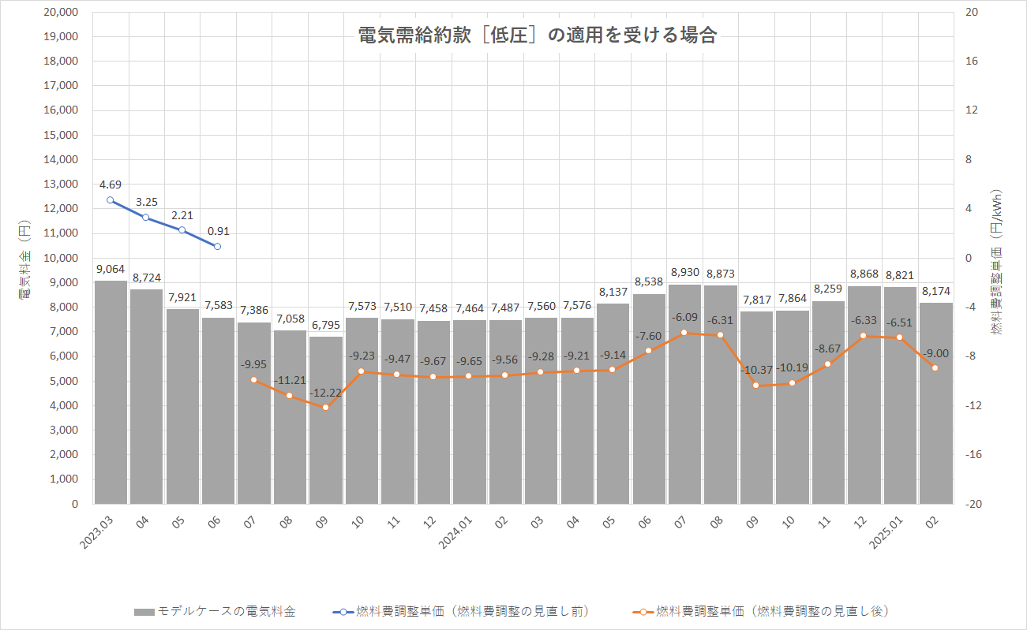This screenshot has height=630, width=1027.
Task: Click the left axis value 20,000
Action: [61, 12]
